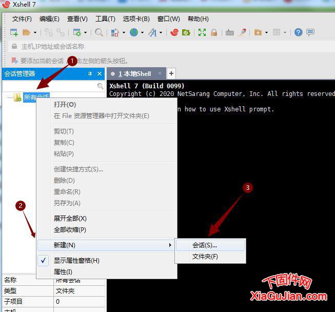Expand the 新建(N) submenu

106,245
